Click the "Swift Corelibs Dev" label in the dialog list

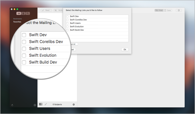tap(78, 20)
